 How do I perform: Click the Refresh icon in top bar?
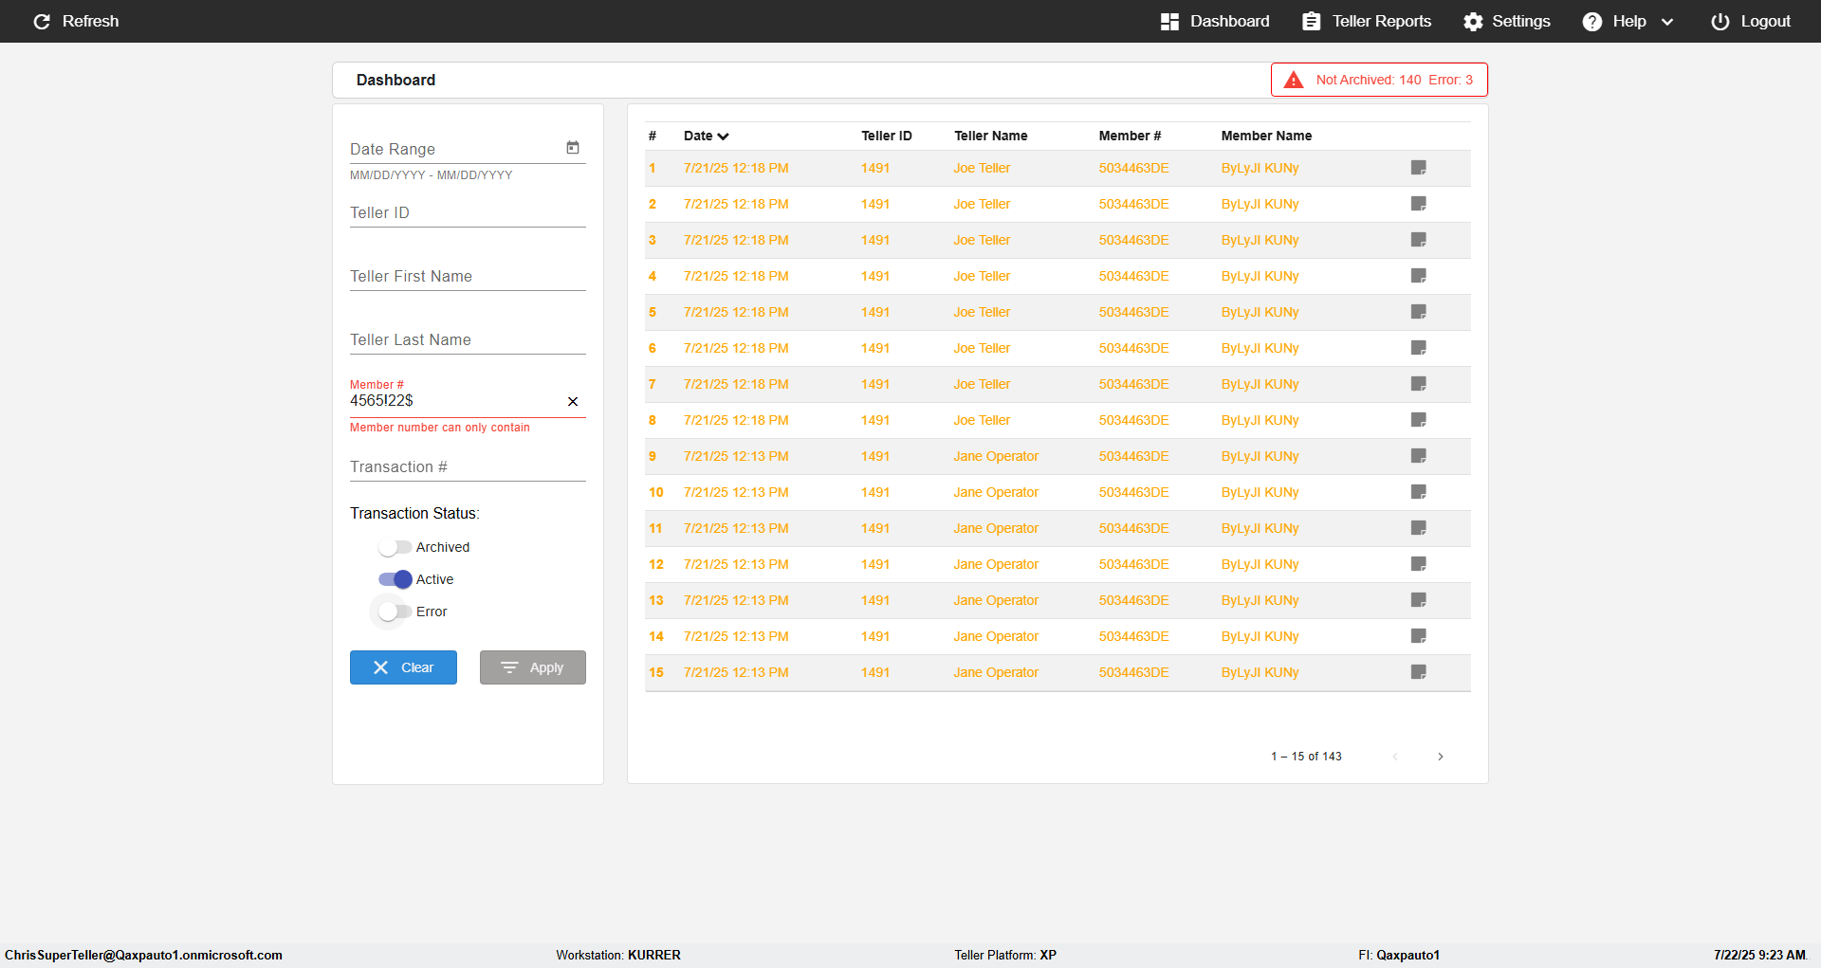tap(42, 21)
